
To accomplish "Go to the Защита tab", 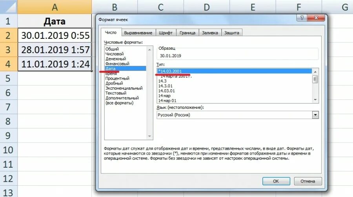I will [x=232, y=33].
